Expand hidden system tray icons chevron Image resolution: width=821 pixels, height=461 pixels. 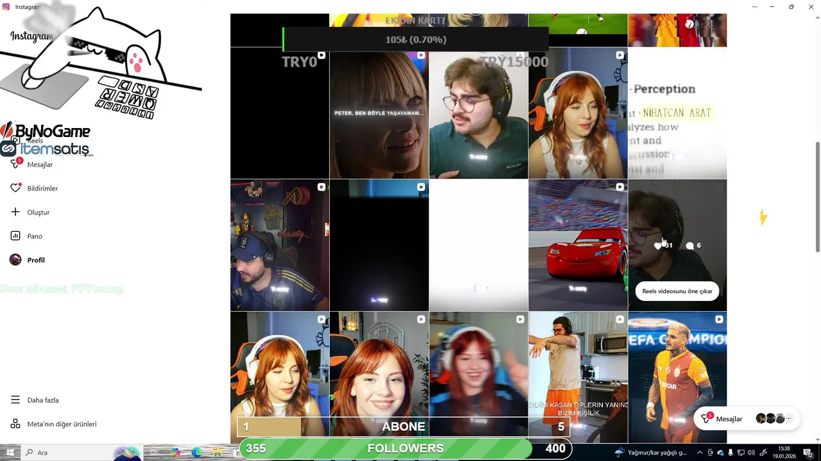[700, 453]
